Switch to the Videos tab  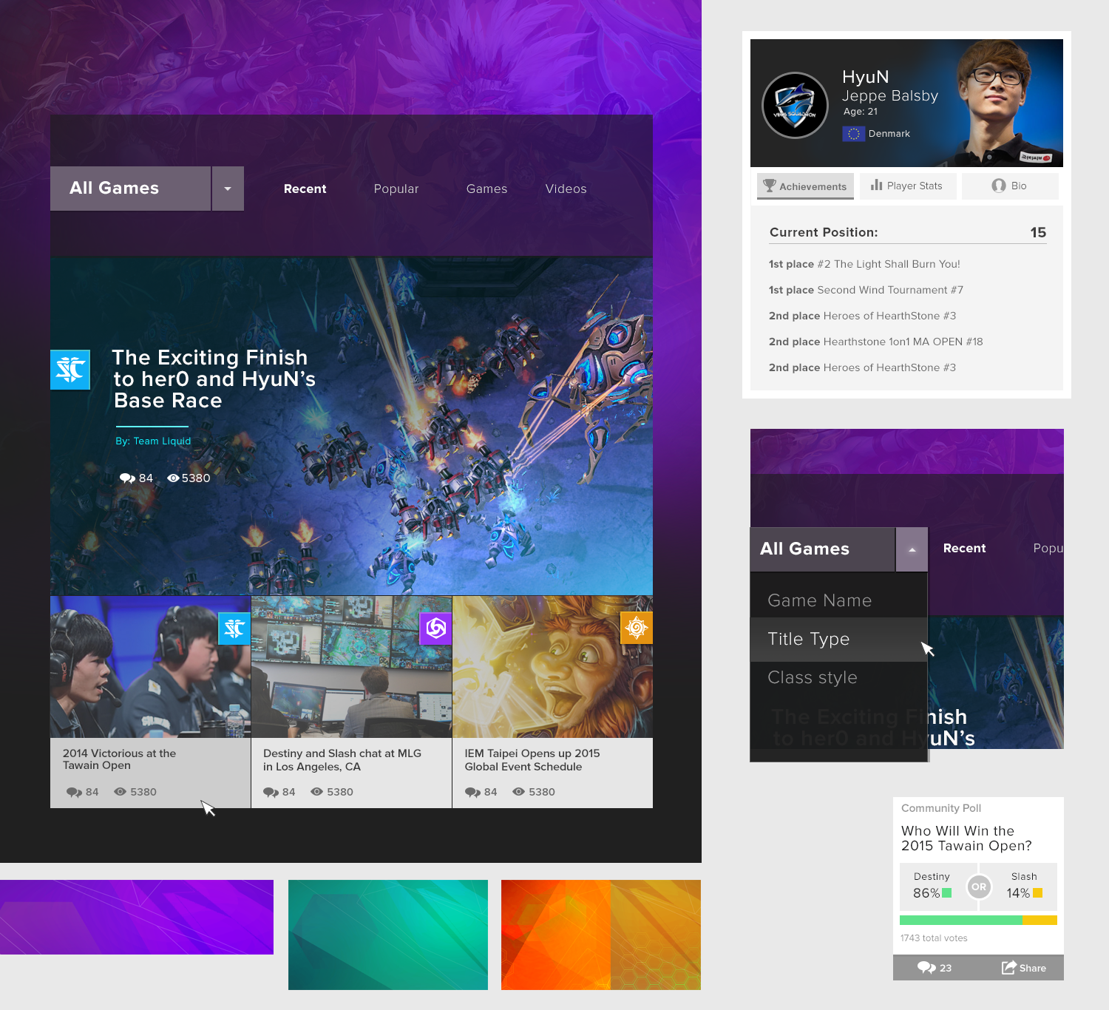(x=566, y=189)
